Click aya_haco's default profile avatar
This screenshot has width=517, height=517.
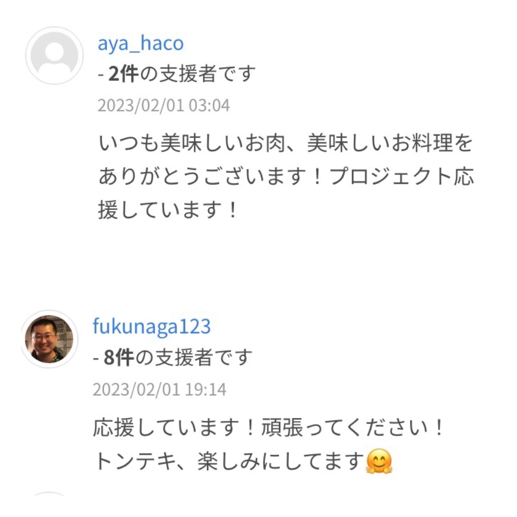54,55
